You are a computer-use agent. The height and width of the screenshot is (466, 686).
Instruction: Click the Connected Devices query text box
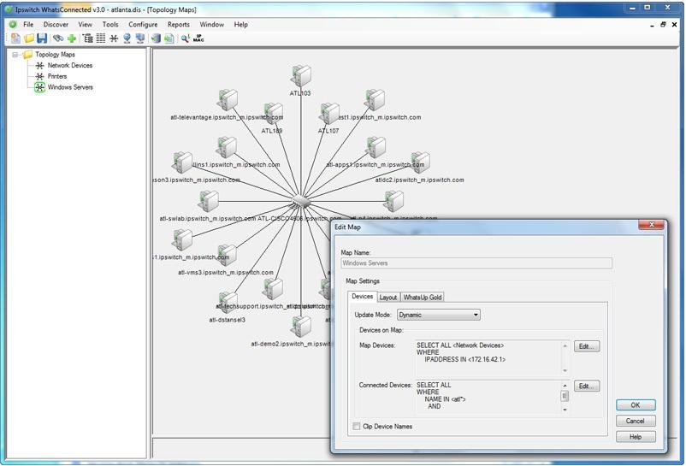coord(488,397)
